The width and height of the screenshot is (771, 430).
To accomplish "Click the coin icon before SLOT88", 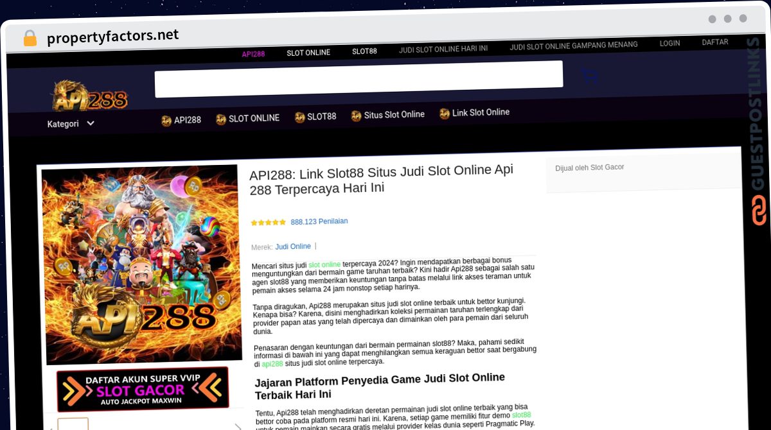I will point(299,117).
